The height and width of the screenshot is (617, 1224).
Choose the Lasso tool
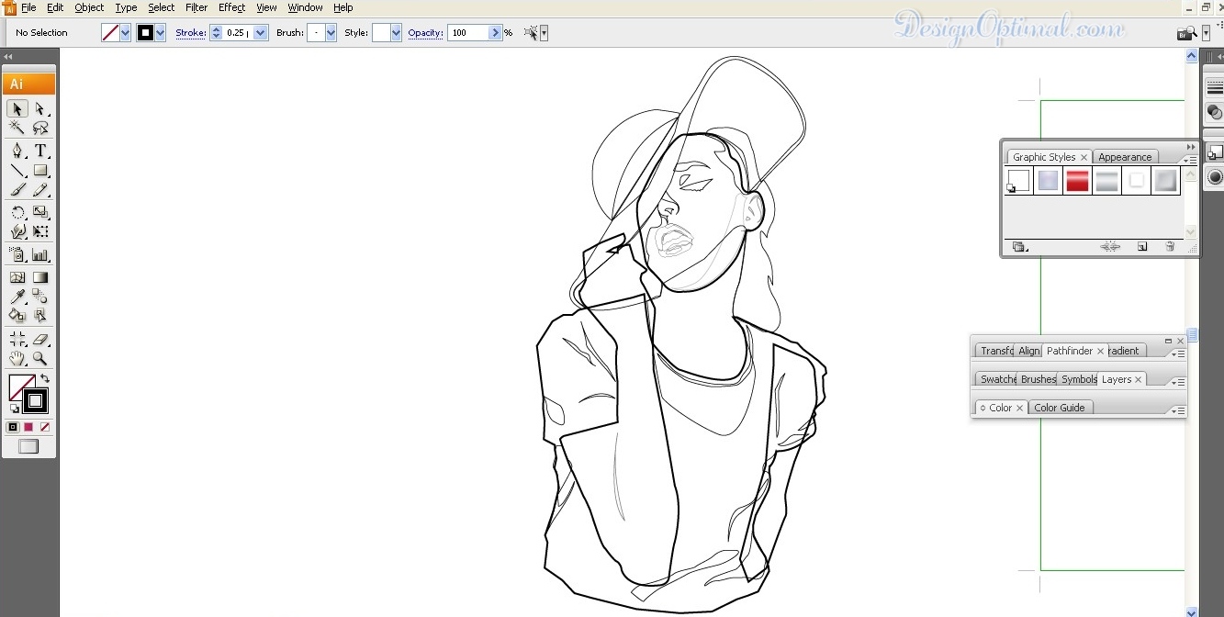[x=40, y=128]
